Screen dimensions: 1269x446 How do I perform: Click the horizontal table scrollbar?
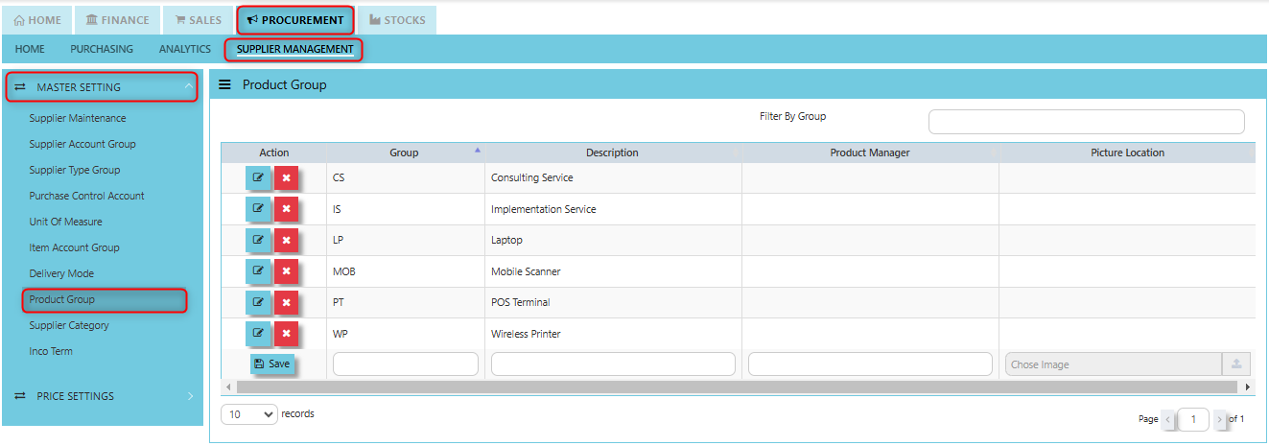pyautogui.click(x=737, y=387)
